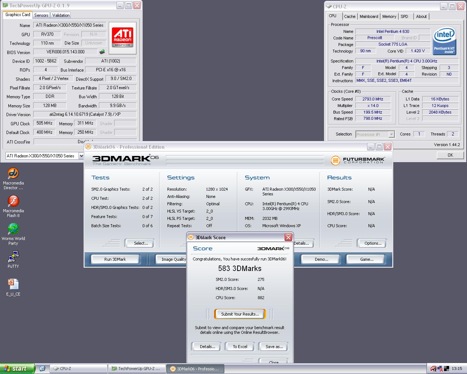Click CPU-Z Instructions value text
467x374 pixels.
384,81
